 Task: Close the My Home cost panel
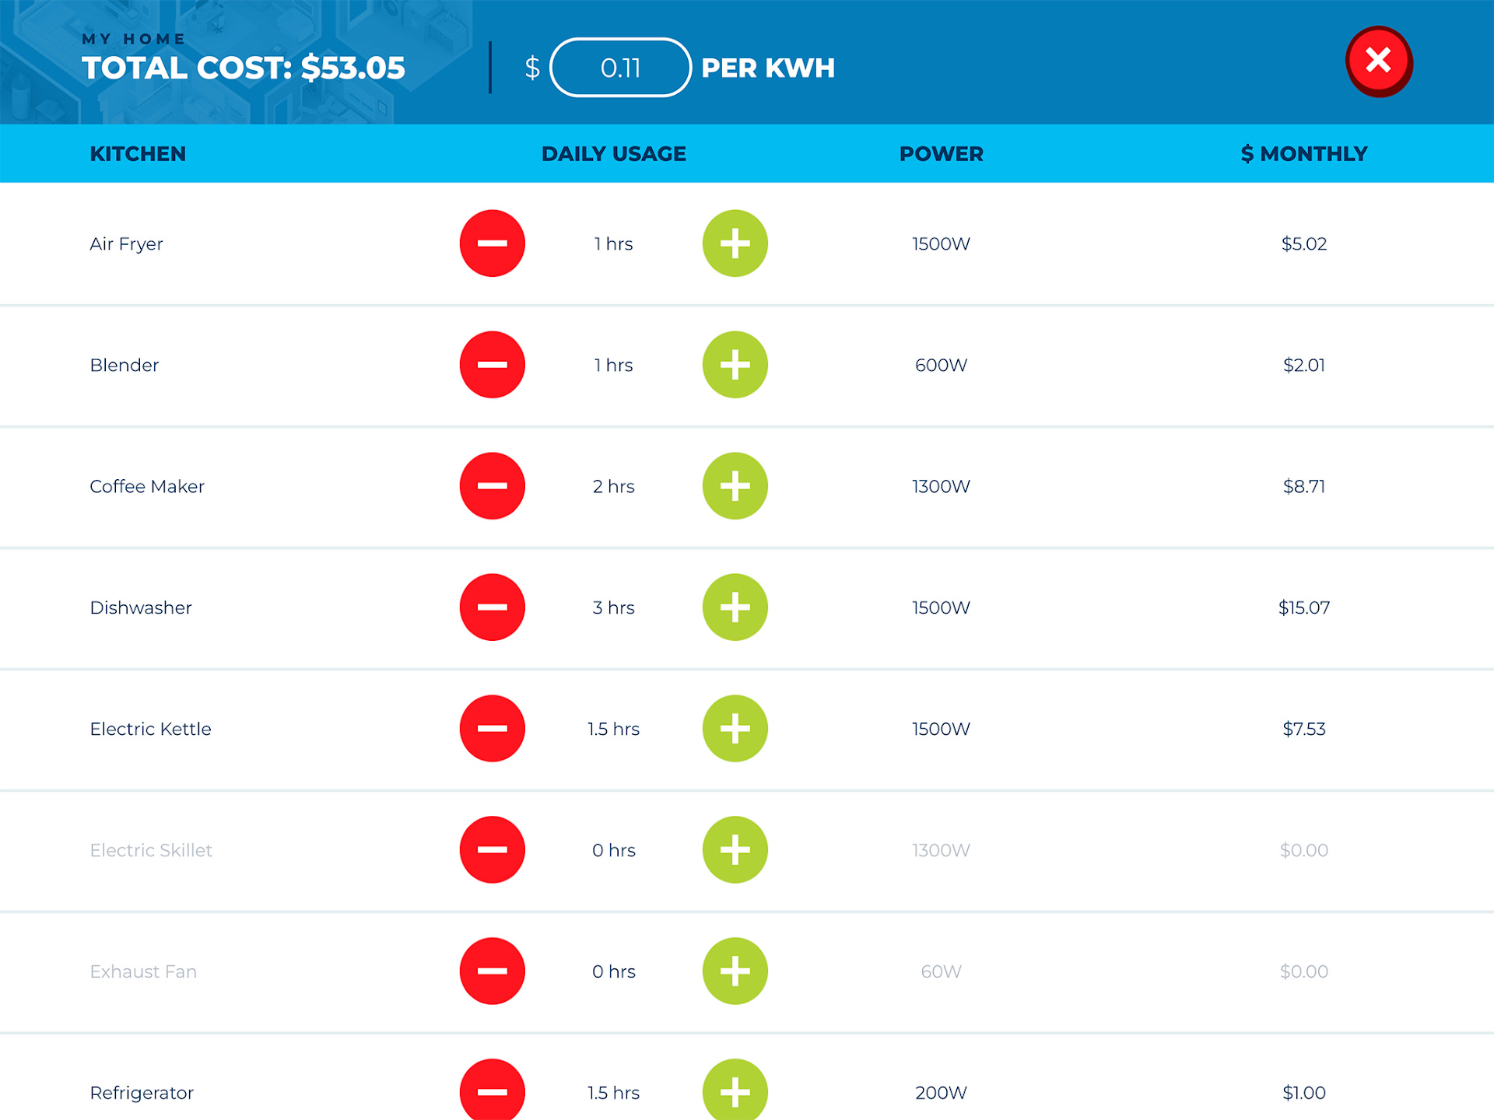[1378, 61]
